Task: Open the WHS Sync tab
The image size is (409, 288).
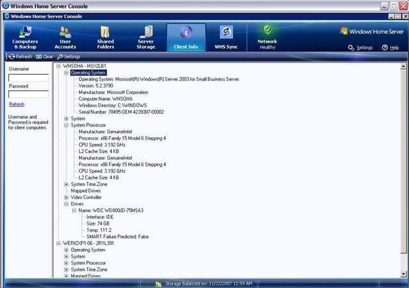Action: click(x=226, y=38)
